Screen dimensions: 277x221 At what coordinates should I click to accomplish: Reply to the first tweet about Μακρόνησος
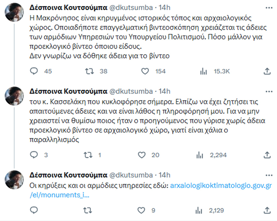(34, 71)
